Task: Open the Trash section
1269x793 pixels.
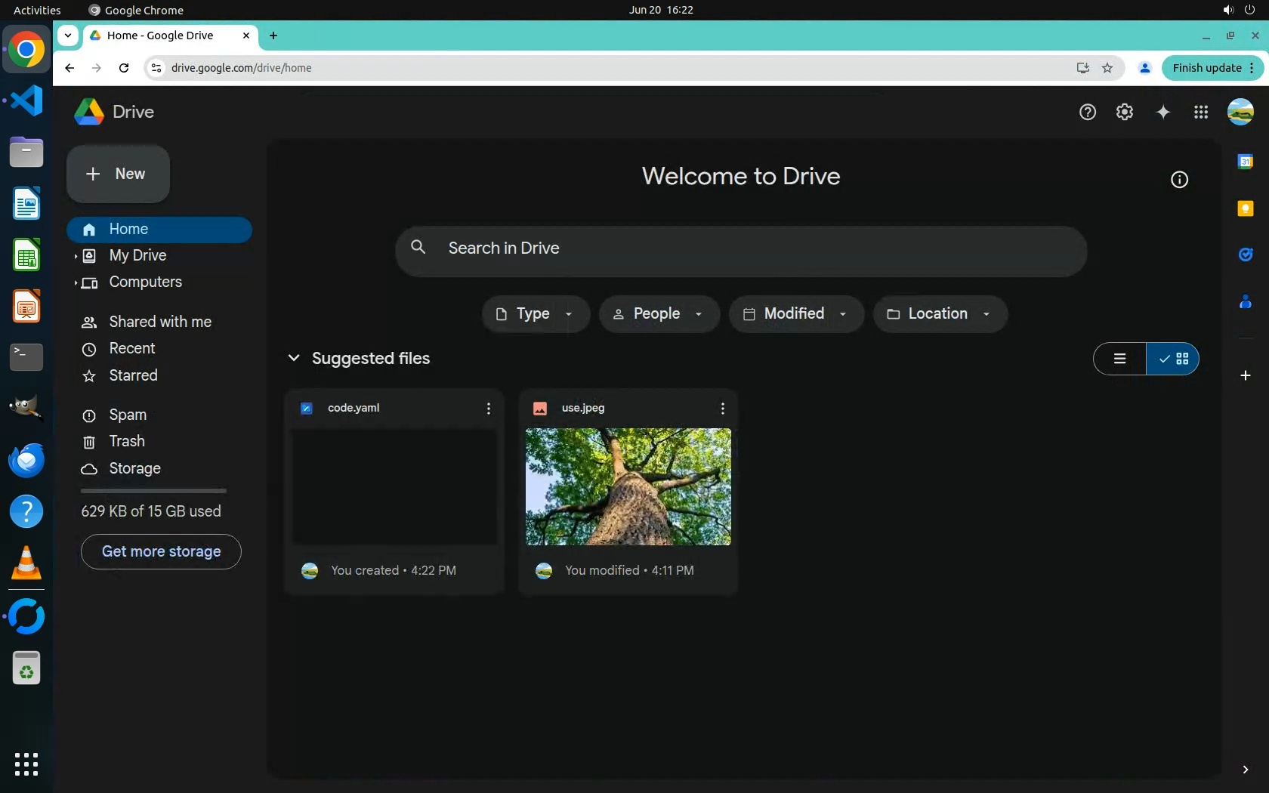Action: (126, 441)
